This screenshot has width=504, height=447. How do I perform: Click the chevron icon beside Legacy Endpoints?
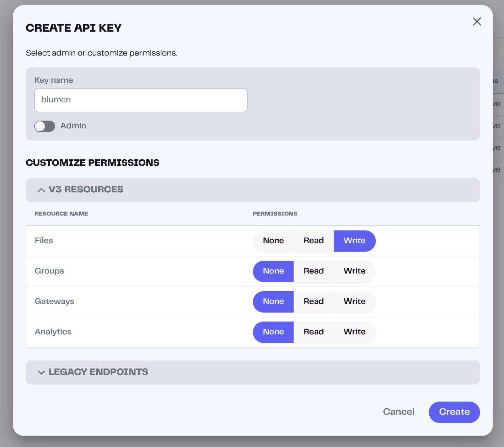tap(41, 373)
